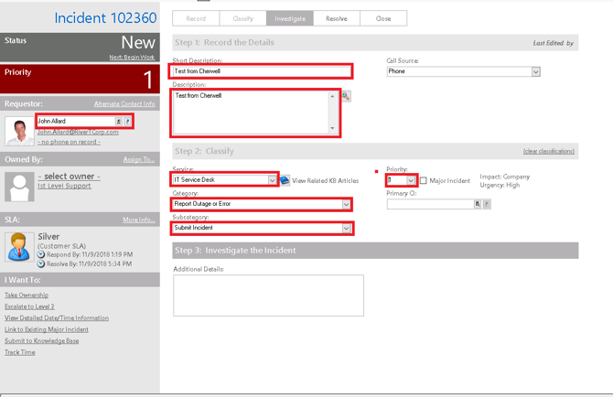The height and width of the screenshot is (397, 613).
Task: Click the View Related KB Articles book icon
Action: pyautogui.click(x=285, y=181)
